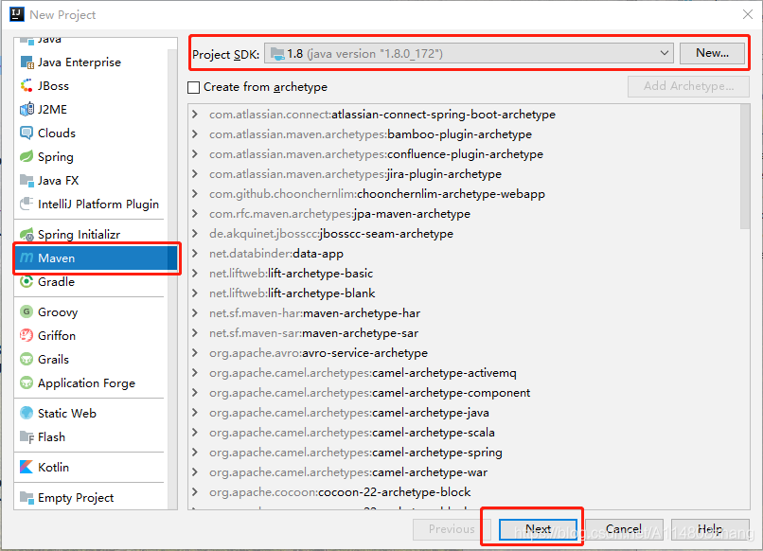Select avro-service-archetype row

pos(464,353)
